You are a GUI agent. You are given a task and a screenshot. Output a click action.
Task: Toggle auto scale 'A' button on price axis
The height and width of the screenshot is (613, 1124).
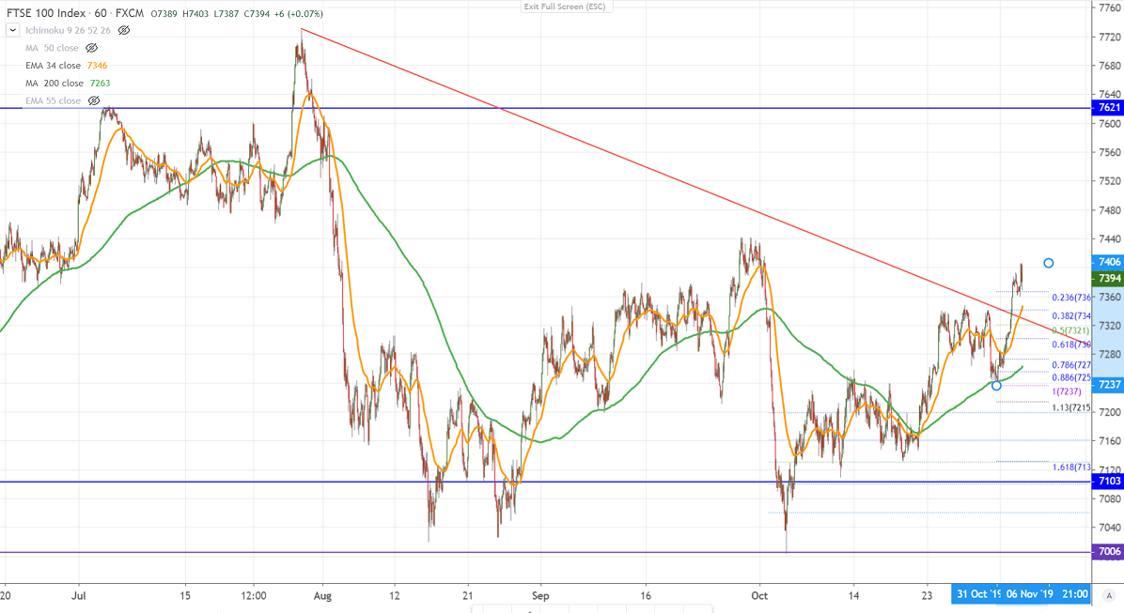point(1109,595)
